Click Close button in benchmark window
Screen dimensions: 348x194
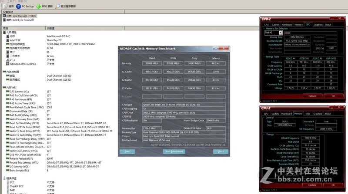pos(221,151)
